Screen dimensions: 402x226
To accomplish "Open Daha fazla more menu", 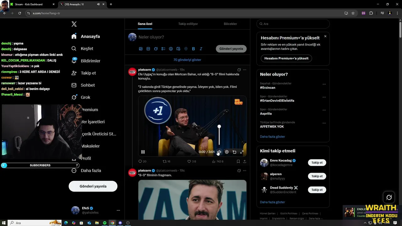I will coord(86,170).
